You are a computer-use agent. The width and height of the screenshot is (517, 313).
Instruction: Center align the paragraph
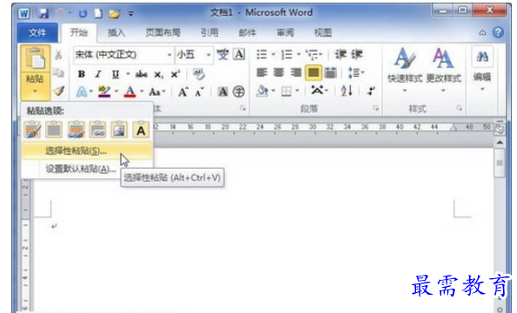coord(279,72)
